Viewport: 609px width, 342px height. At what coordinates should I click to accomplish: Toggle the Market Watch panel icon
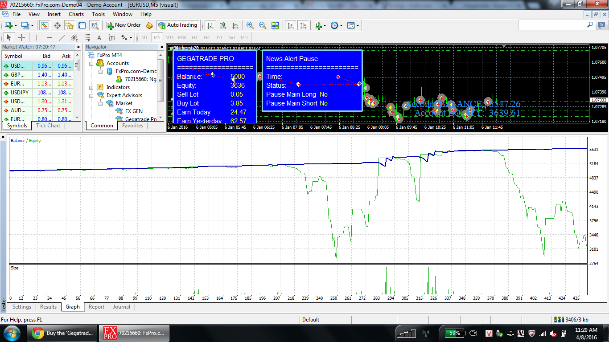click(45, 25)
